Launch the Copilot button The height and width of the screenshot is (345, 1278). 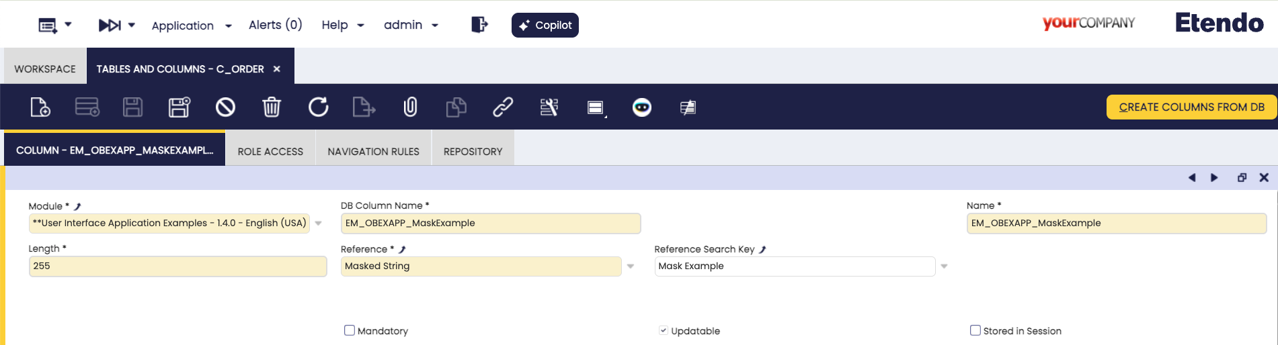[x=545, y=26]
